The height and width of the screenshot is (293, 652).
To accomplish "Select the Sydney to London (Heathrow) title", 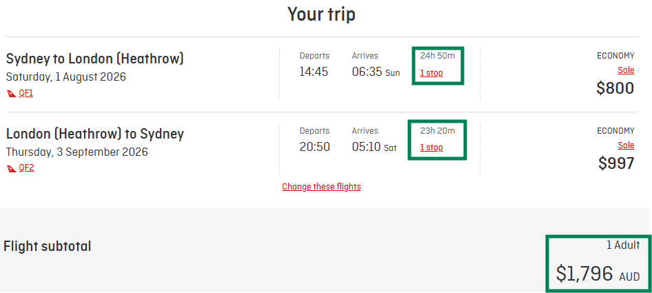I will 95,59.
